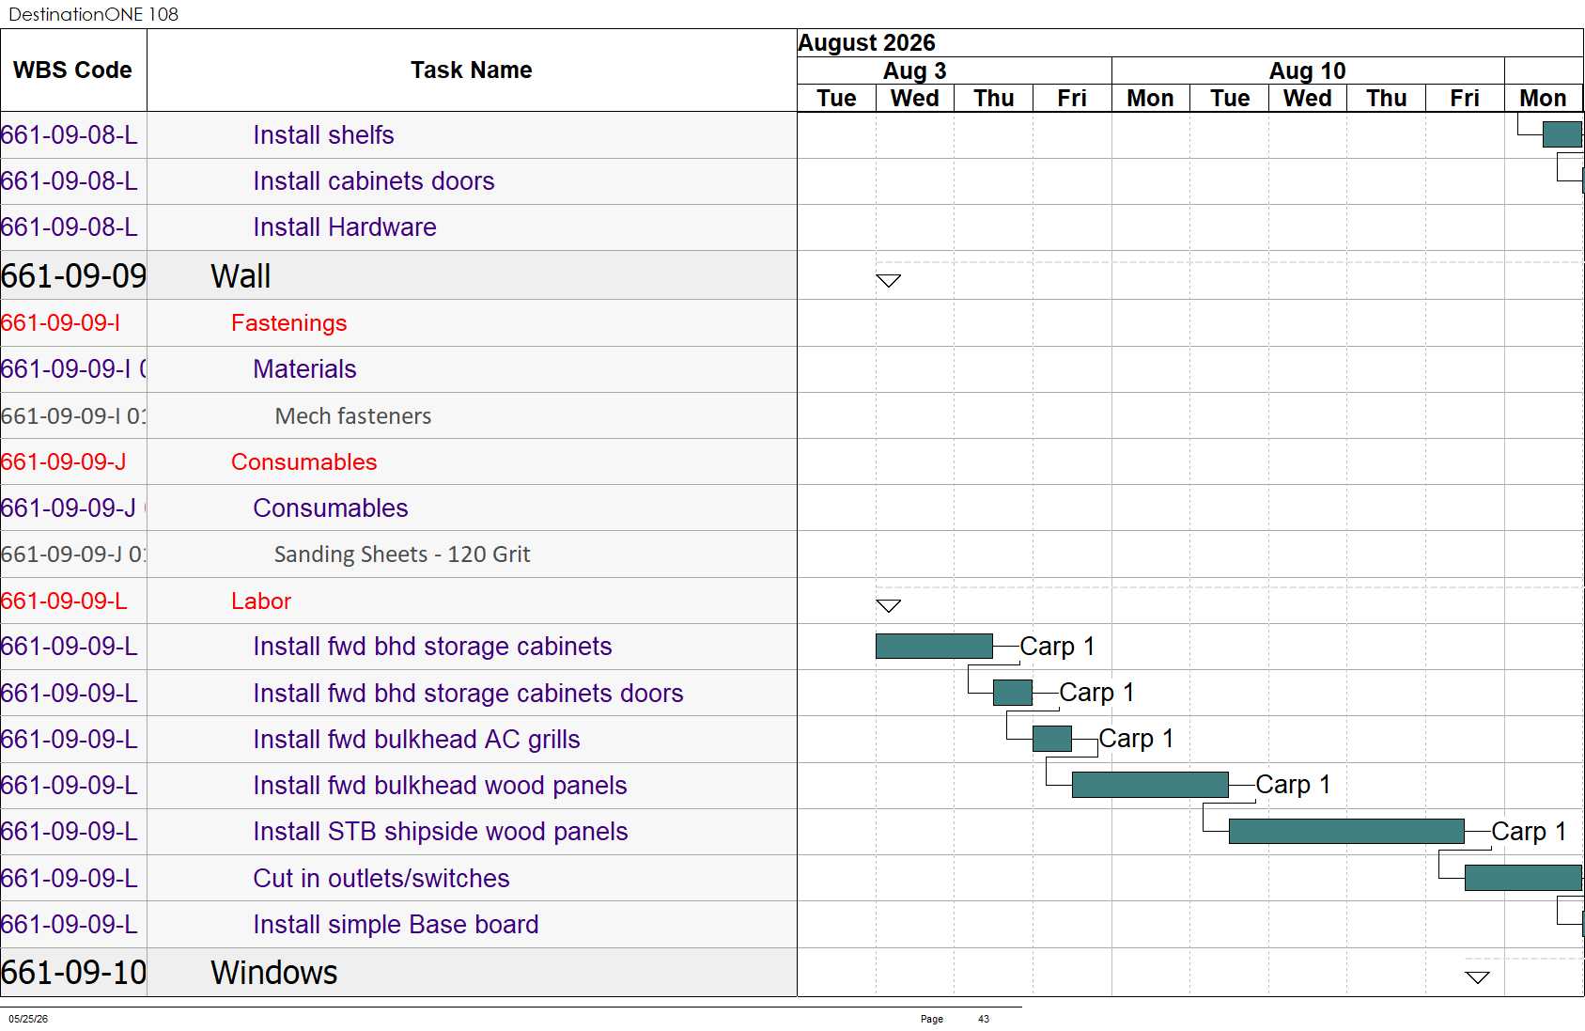Select the Mech fasteners task
Screen dimensions: 1585x1031
[353, 416]
